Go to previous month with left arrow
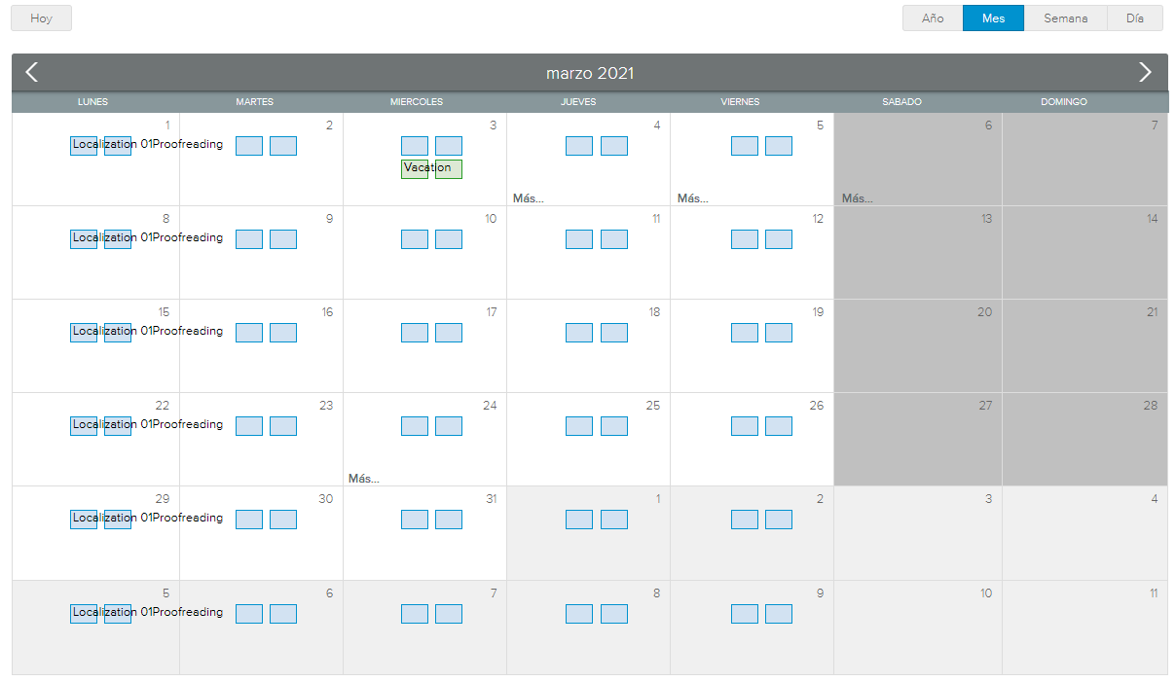Image resolution: width=1176 pixels, height=682 pixels. (31, 72)
